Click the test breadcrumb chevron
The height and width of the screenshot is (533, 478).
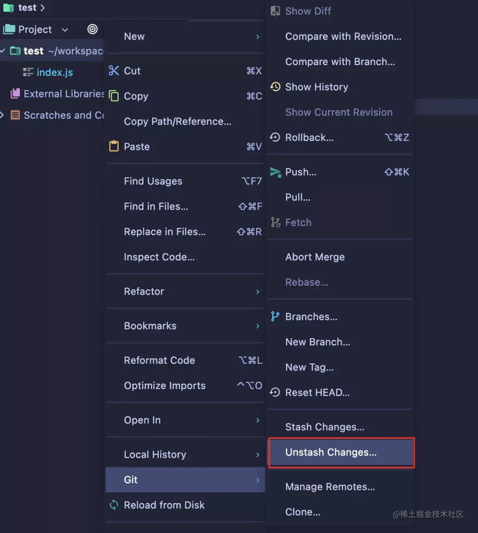point(42,8)
